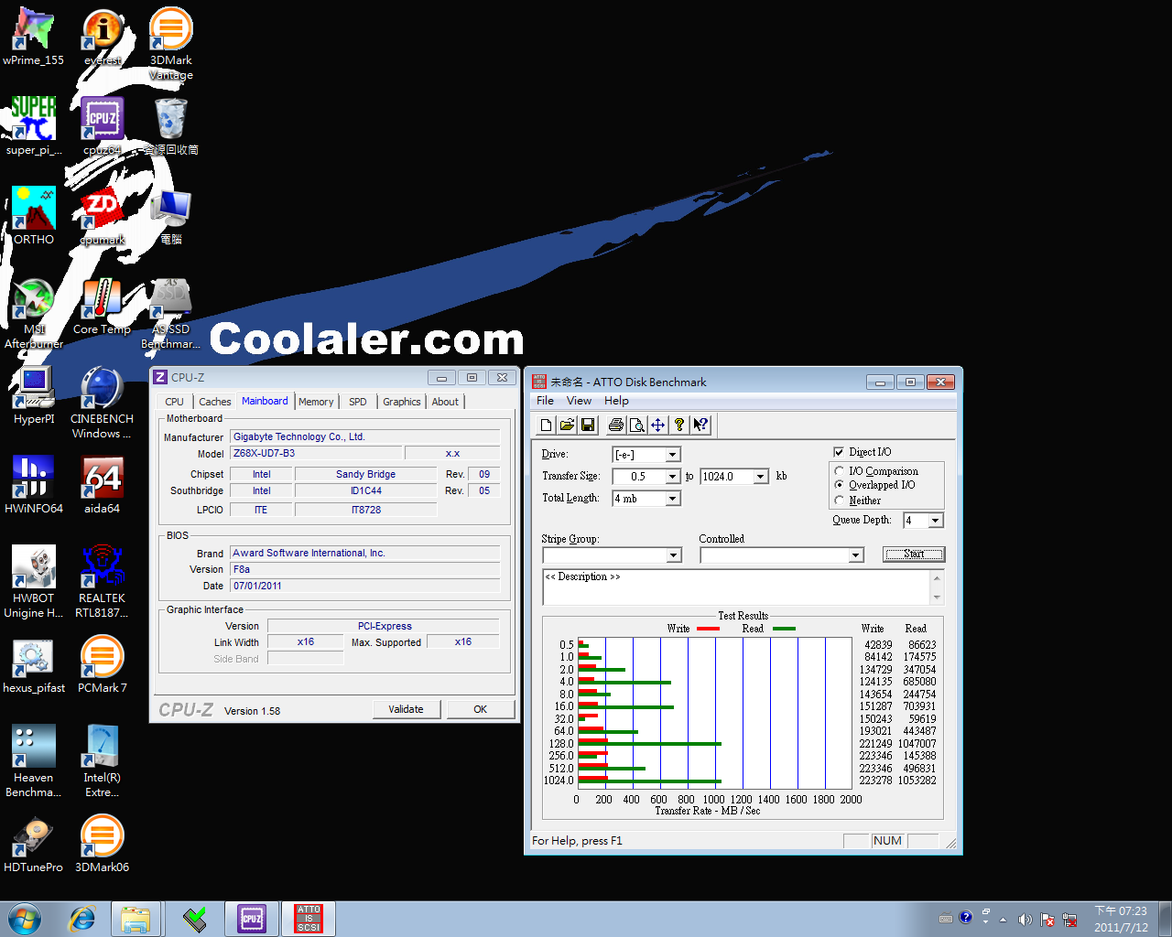Screen dimensions: 1172x937
Task: Select the Core Temp desktop icon
Action: 103,306
